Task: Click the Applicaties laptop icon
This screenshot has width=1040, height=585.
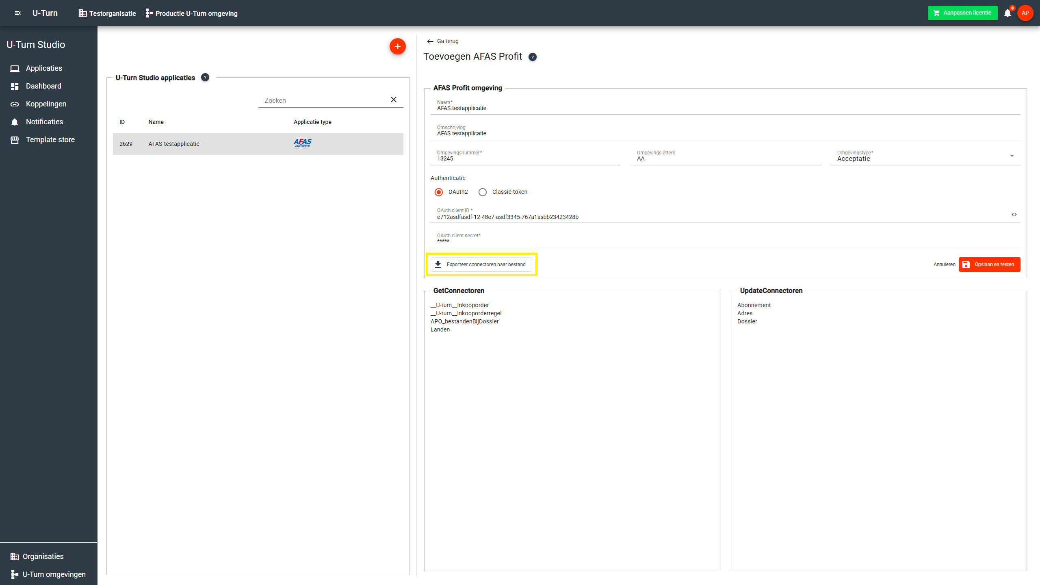Action: pos(15,68)
